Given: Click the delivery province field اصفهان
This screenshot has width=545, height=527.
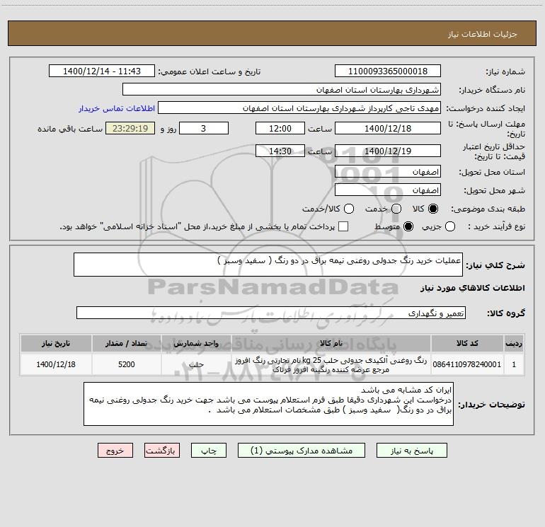Looking at the screenshot, I should (388, 172).
